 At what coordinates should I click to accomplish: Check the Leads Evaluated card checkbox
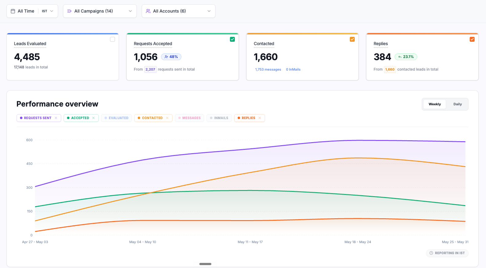coord(113,39)
